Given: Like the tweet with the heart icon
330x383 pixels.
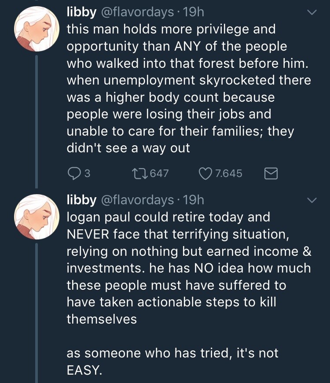Looking at the screenshot, I should point(205,173).
